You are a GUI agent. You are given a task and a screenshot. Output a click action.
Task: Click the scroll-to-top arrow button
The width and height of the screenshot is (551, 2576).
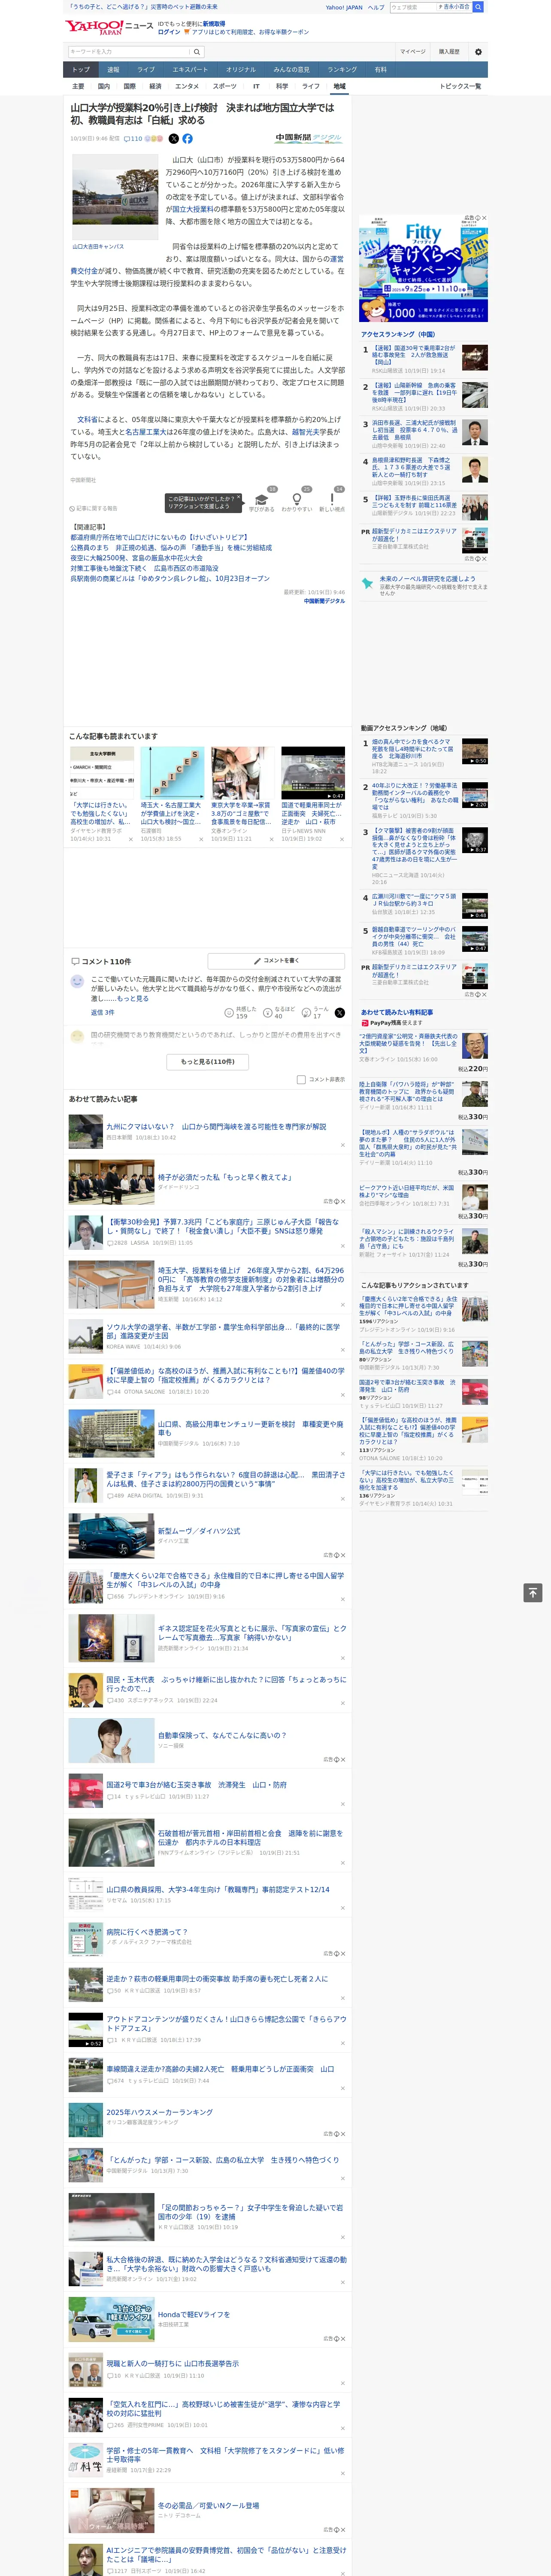point(533,1593)
